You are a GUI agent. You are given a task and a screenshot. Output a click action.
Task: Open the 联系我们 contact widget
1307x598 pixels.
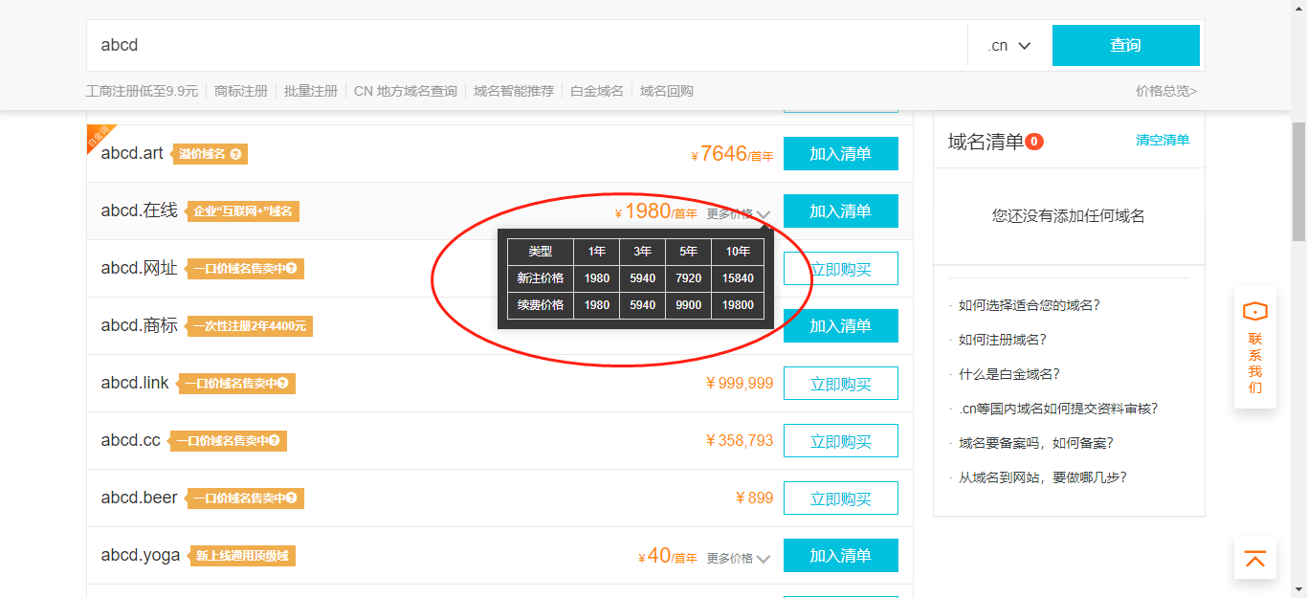click(x=1255, y=348)
